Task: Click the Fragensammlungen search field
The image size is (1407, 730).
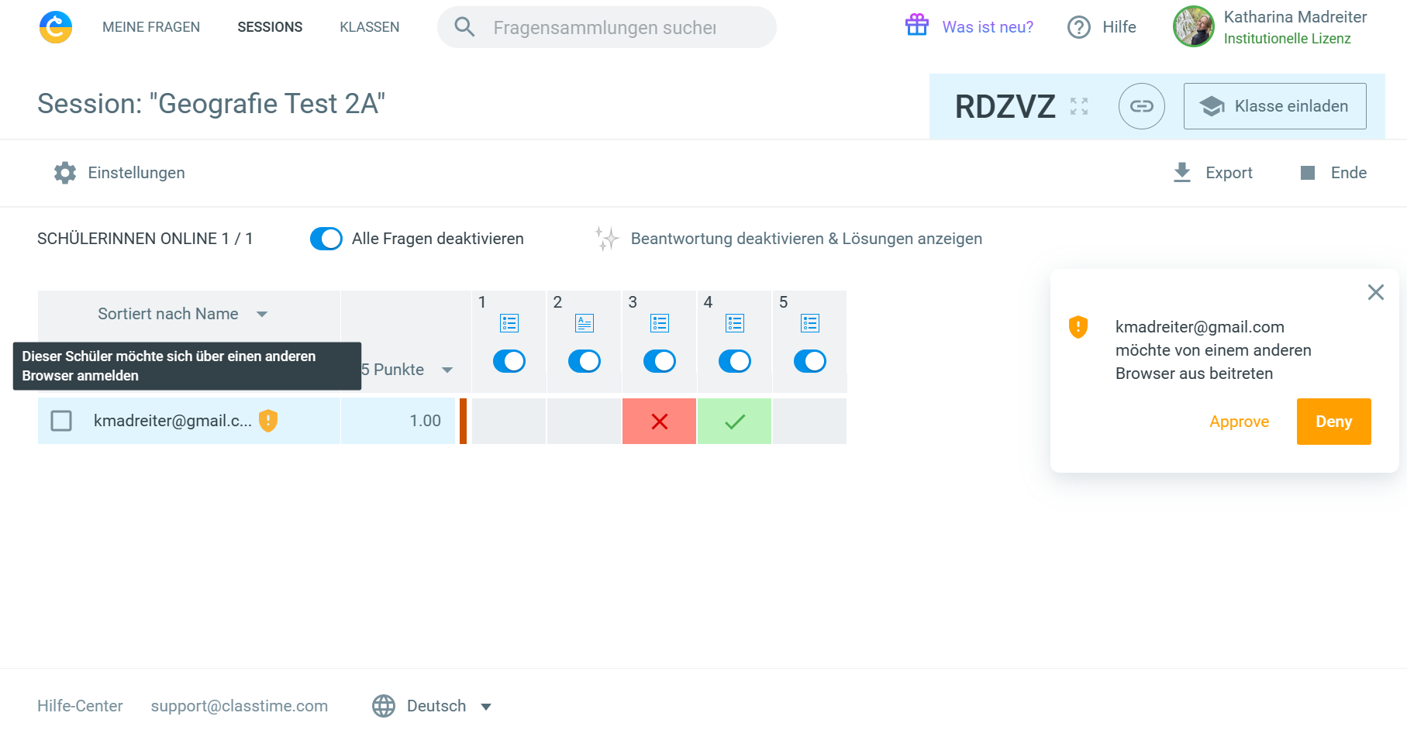Action: click(x=605, y=28)
